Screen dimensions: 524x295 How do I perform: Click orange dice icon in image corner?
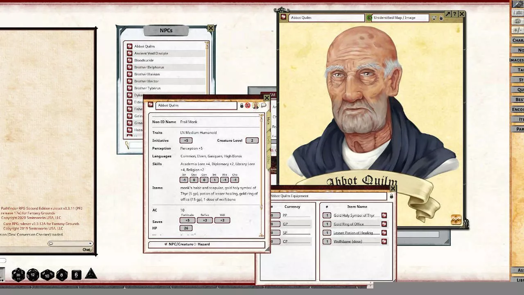click(x=456, y=220)
